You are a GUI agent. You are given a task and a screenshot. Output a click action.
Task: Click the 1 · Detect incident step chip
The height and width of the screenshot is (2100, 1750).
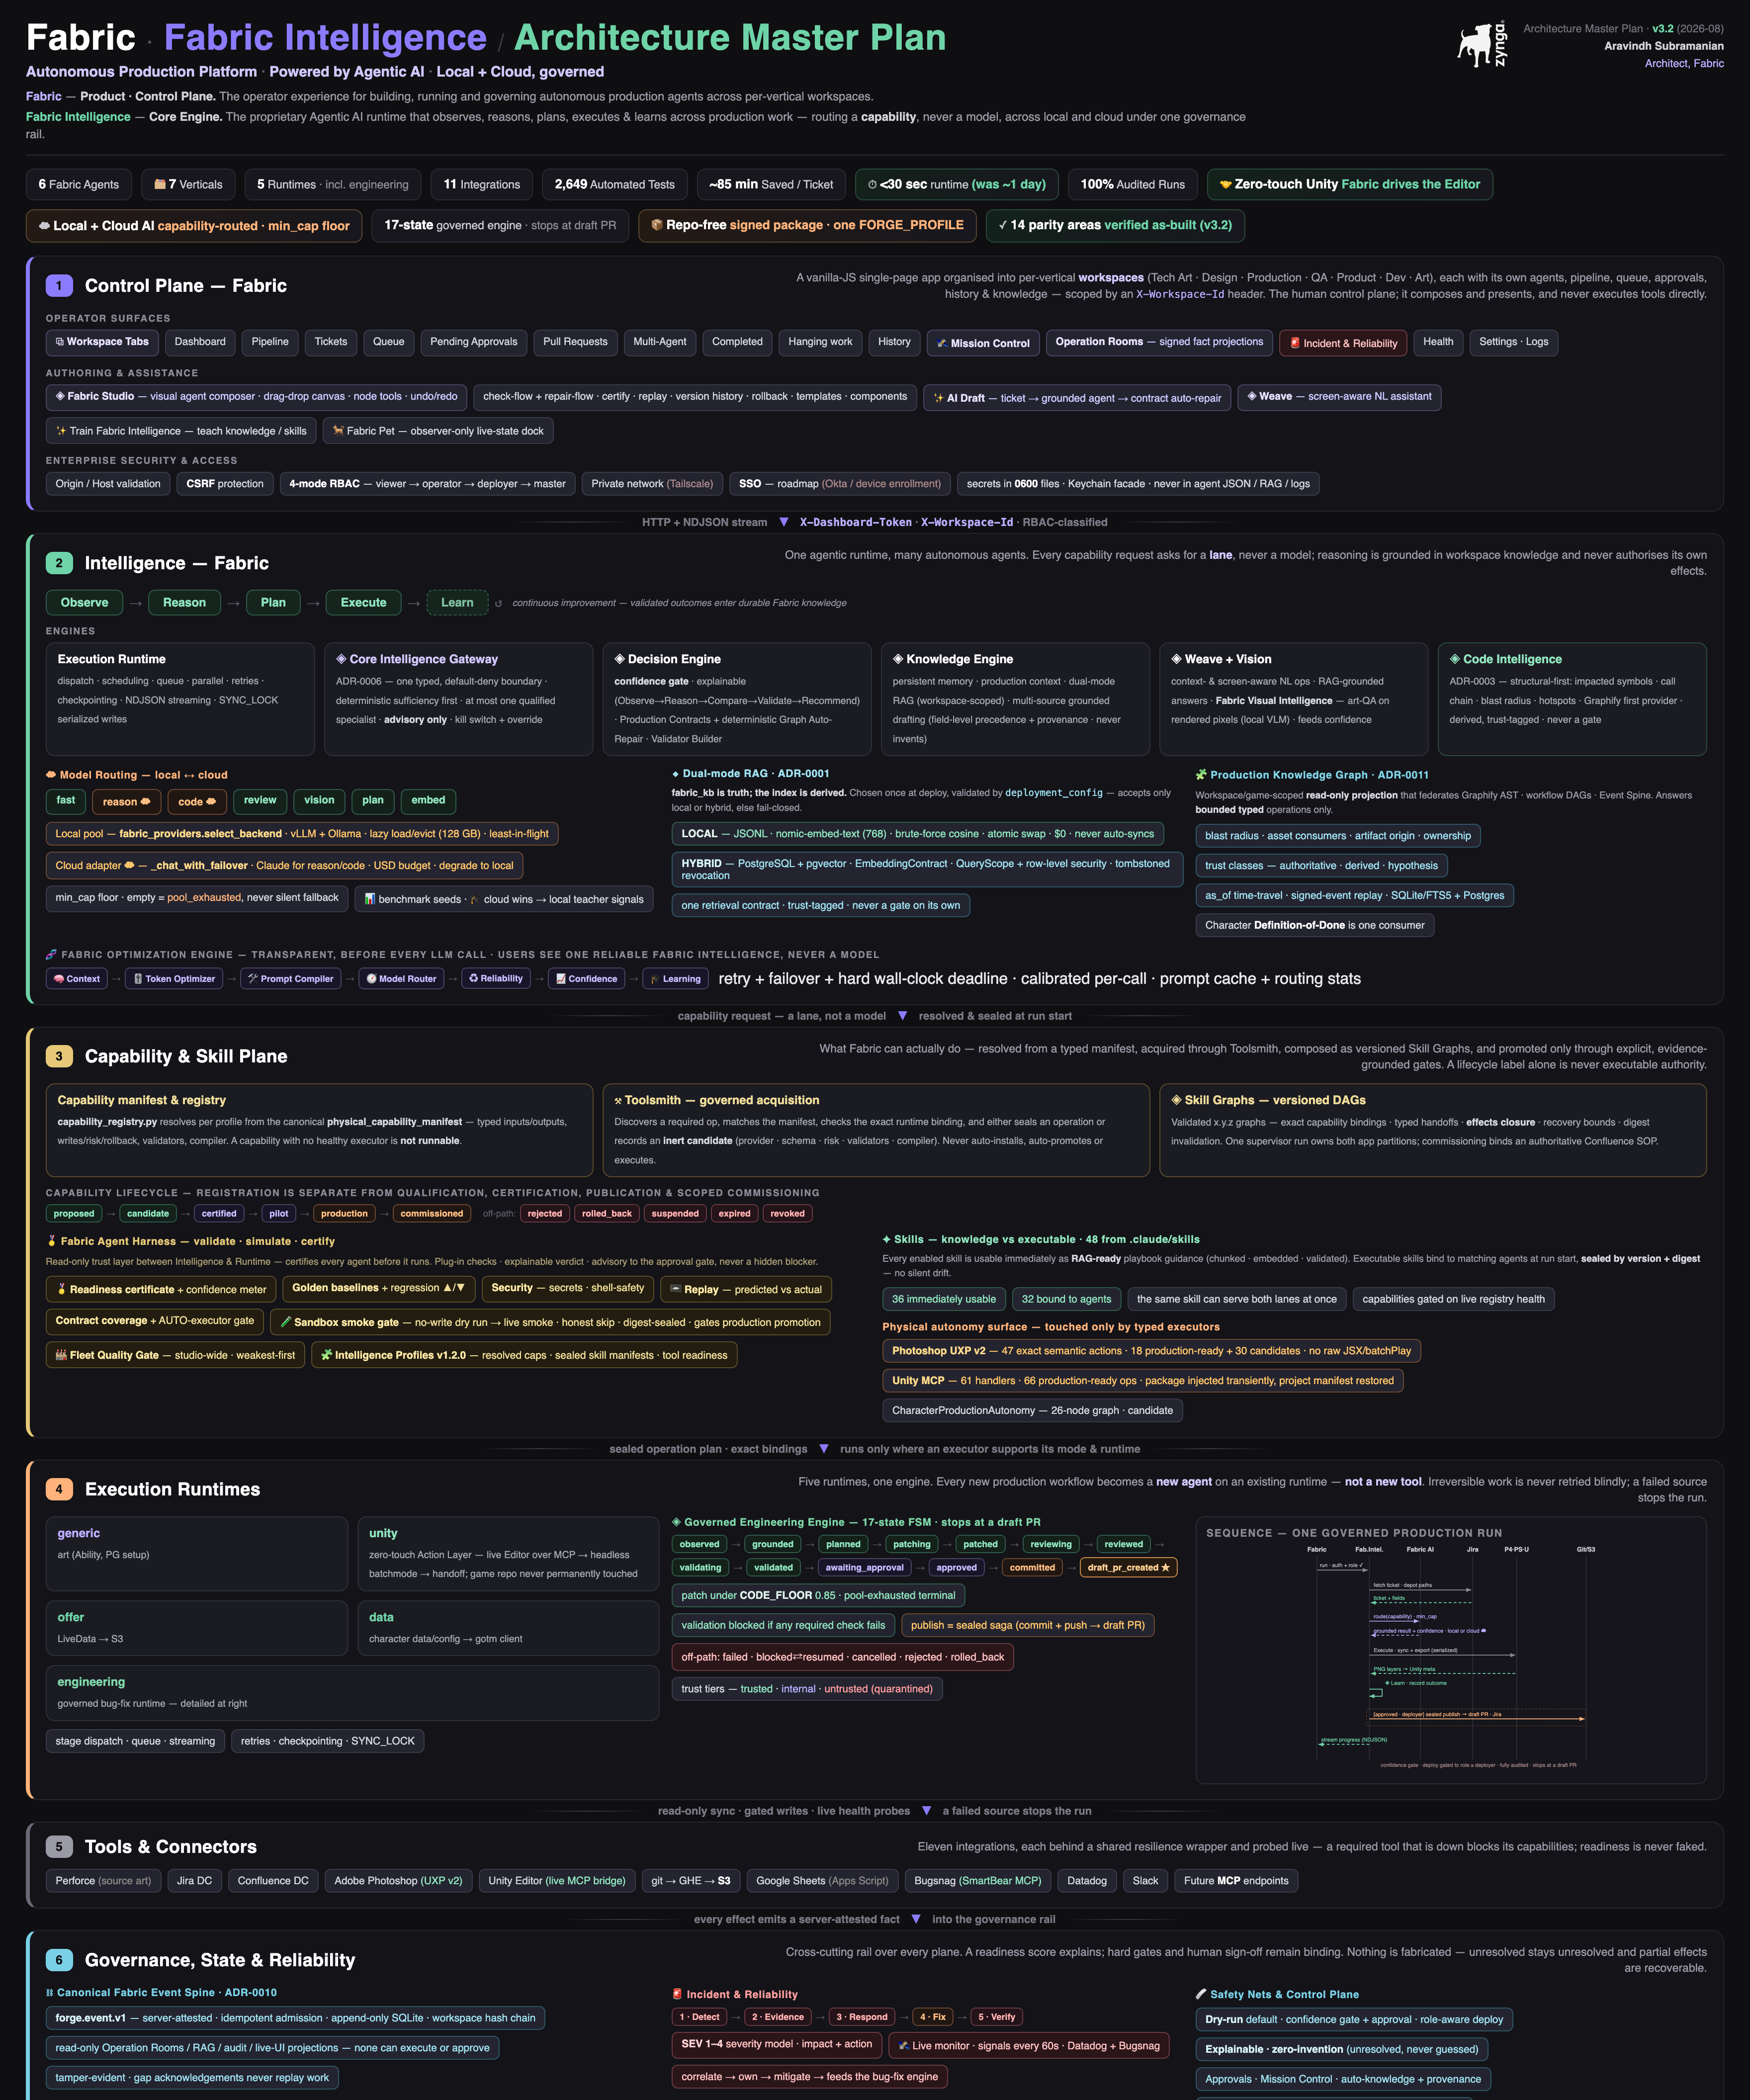[700, 2017]
